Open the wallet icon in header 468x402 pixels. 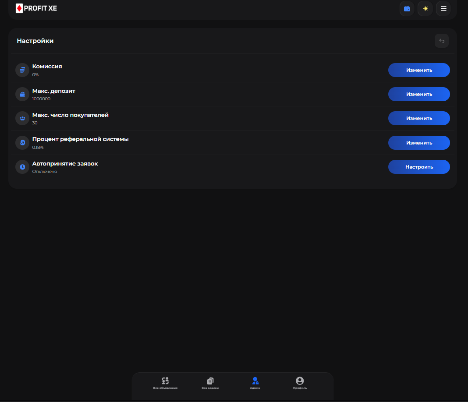tap(407, 9)
